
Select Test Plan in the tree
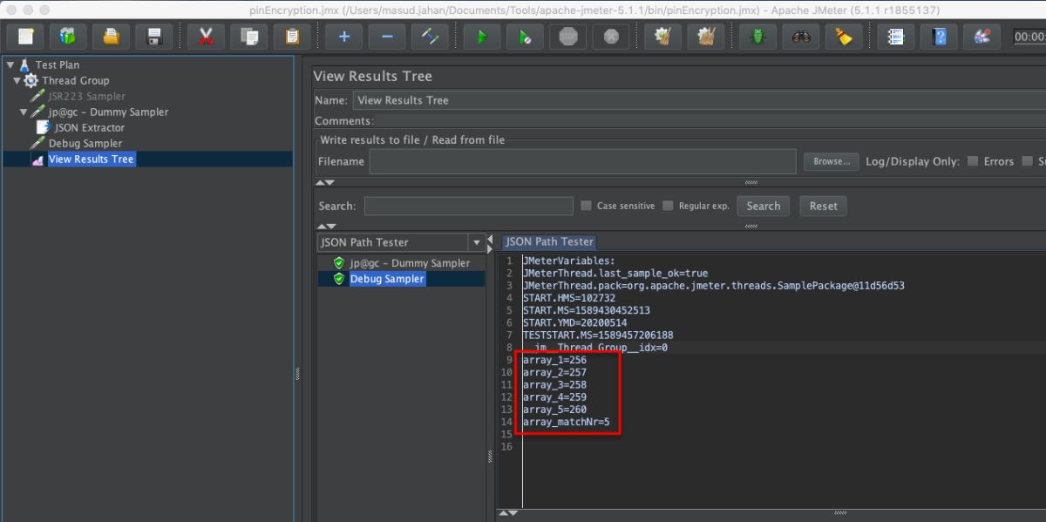(x=58, y=64)
